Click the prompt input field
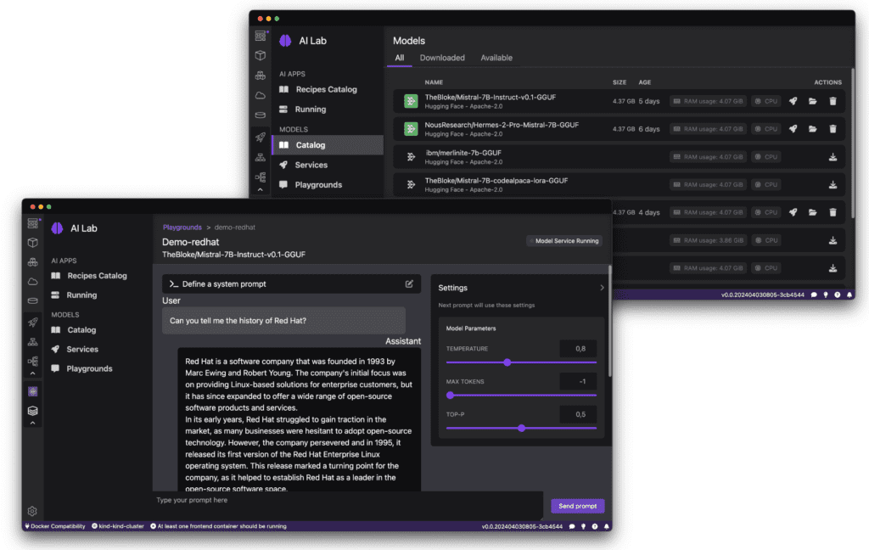 339,505
